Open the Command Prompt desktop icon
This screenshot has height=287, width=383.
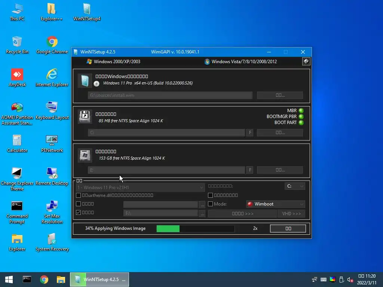pyautogui.click(x=17, y=212)
